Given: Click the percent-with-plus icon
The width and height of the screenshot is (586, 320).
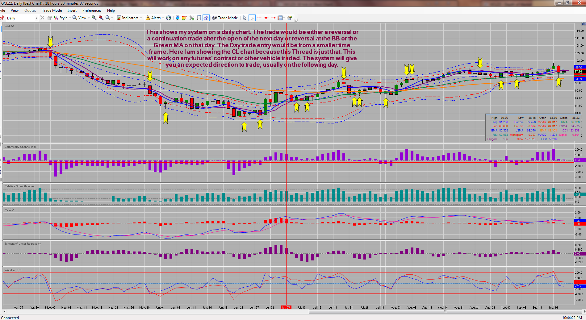Looking at the screenshot, I should click(192, 18).
